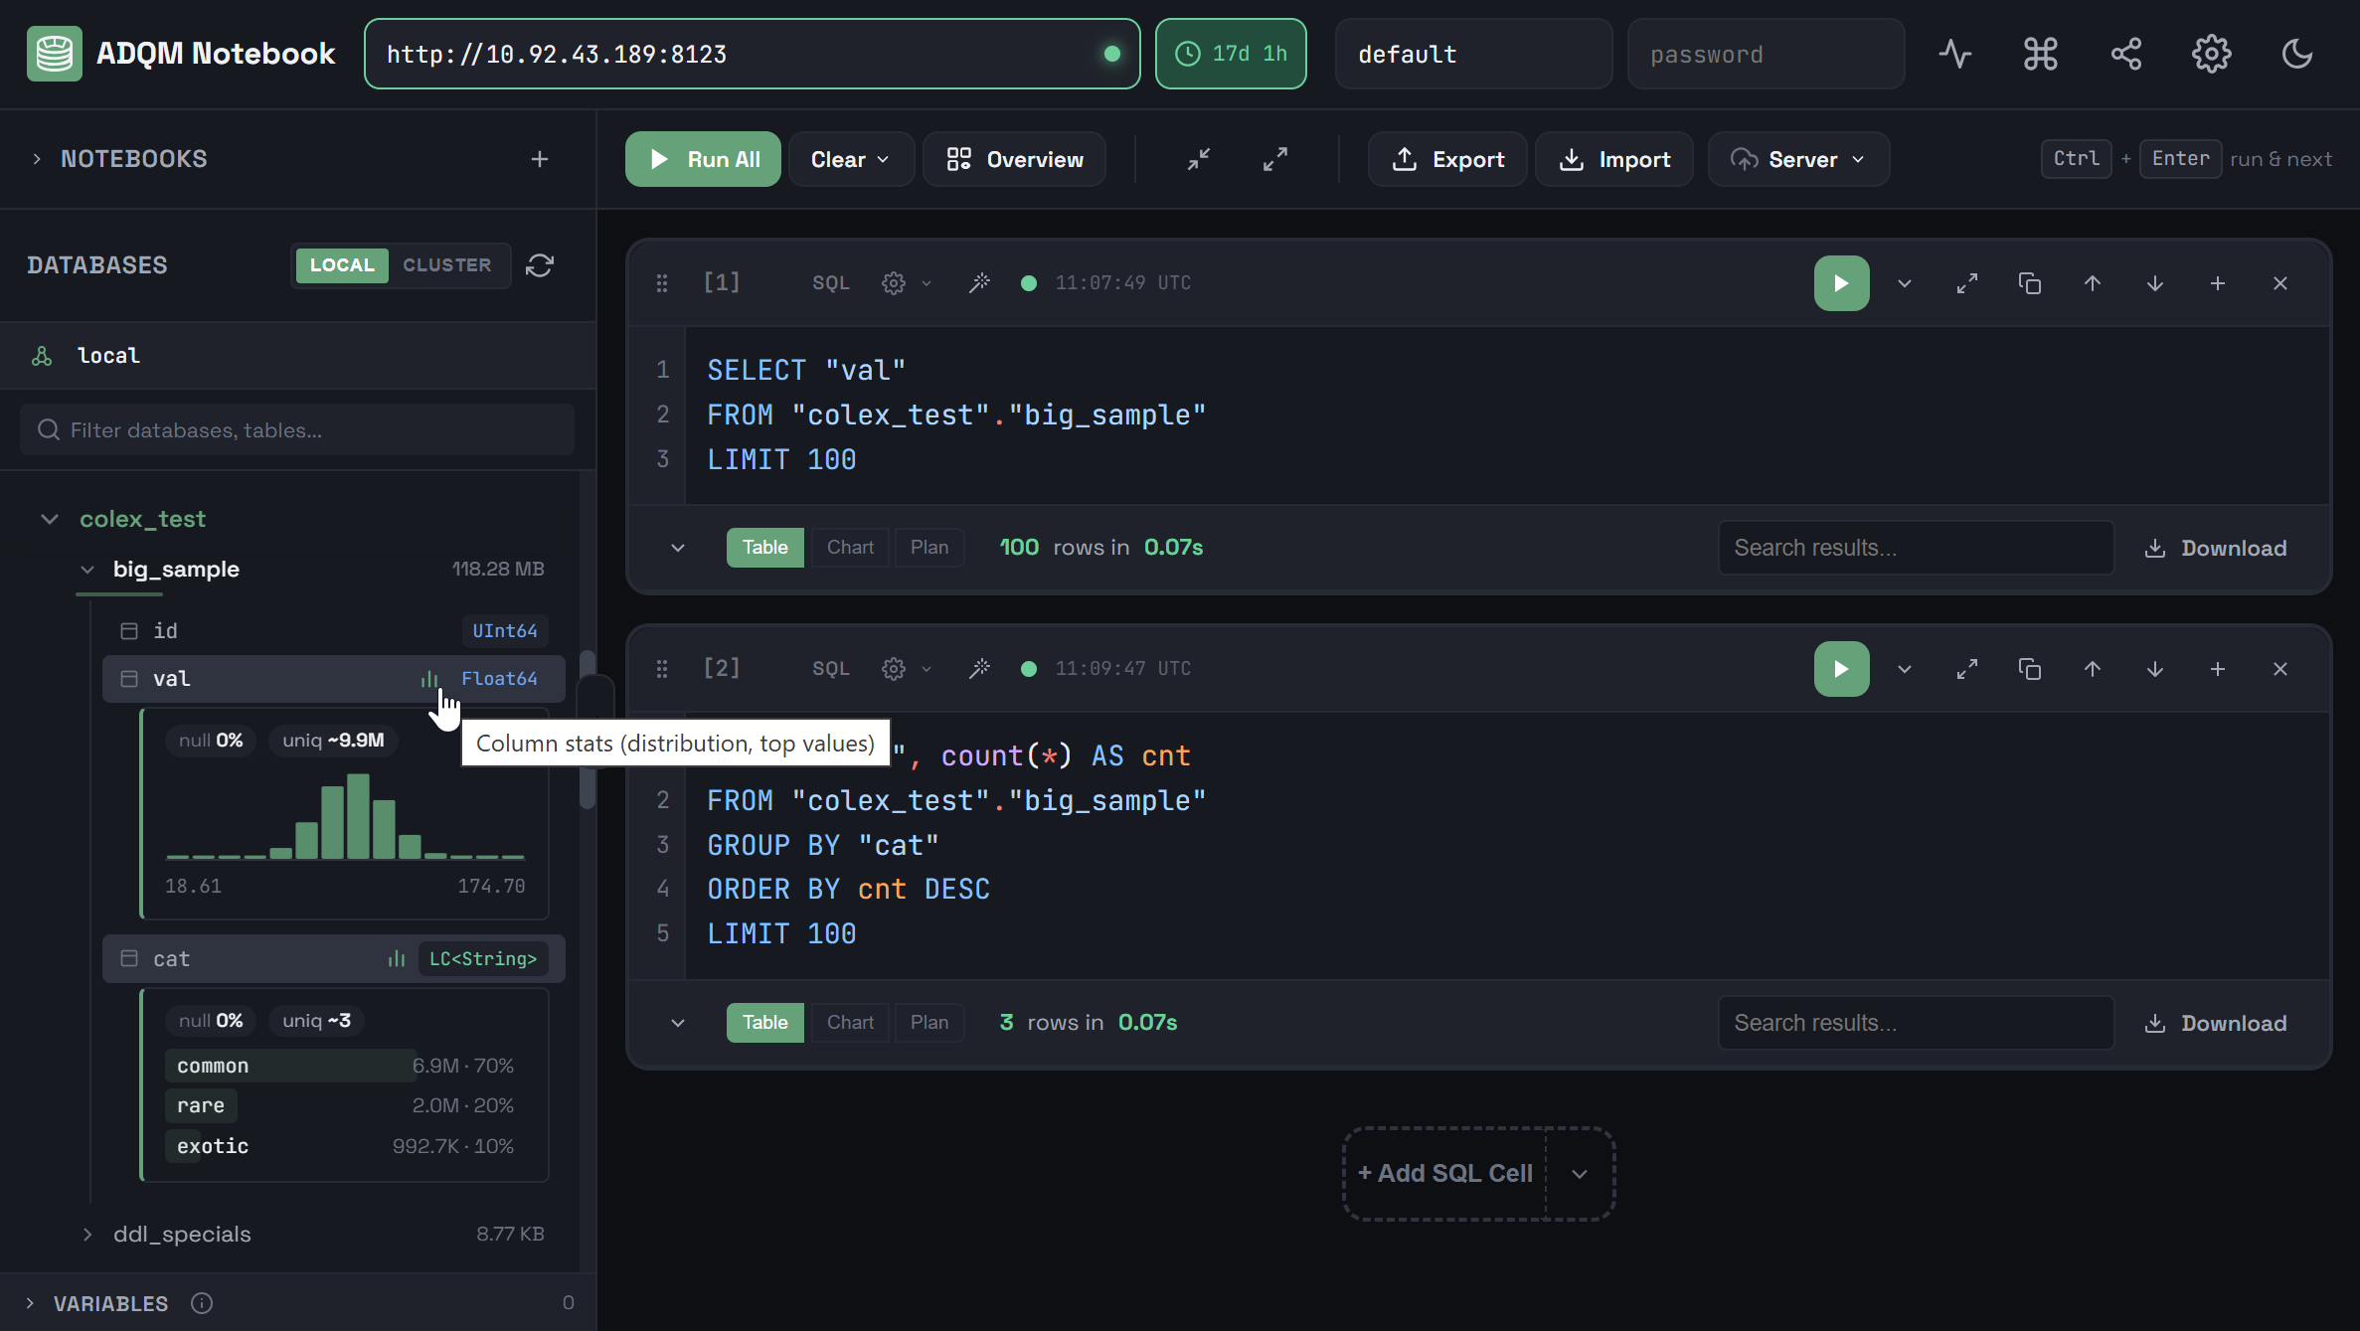Refresh the databases list

point(540,265)
